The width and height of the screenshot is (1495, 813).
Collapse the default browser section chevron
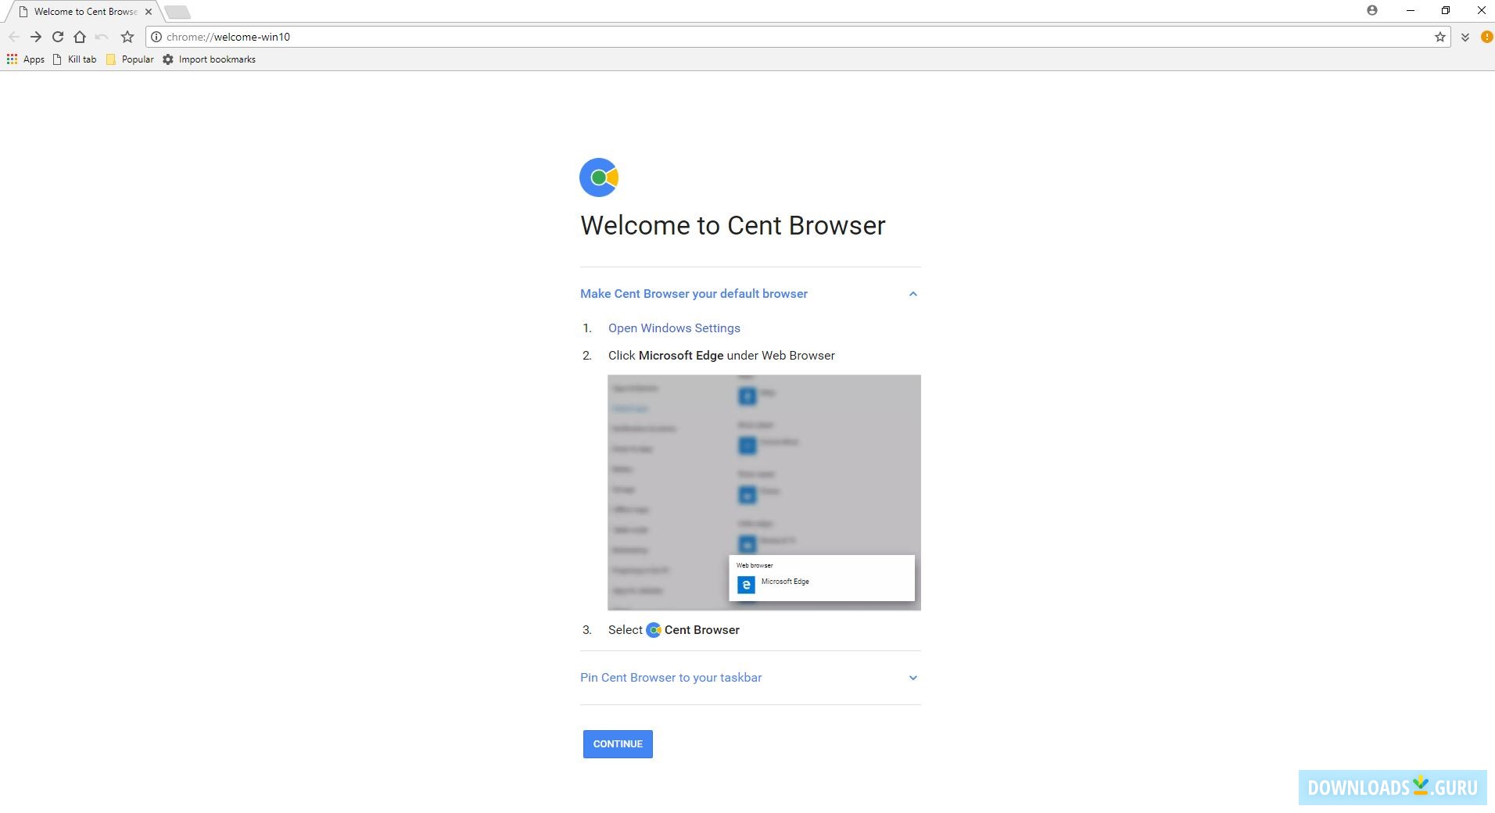point(912,294)
